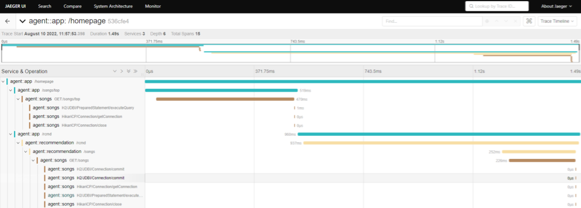581x208 pixels.
Task: Clear the Find search with X icon
Action: tap(515, 22)
